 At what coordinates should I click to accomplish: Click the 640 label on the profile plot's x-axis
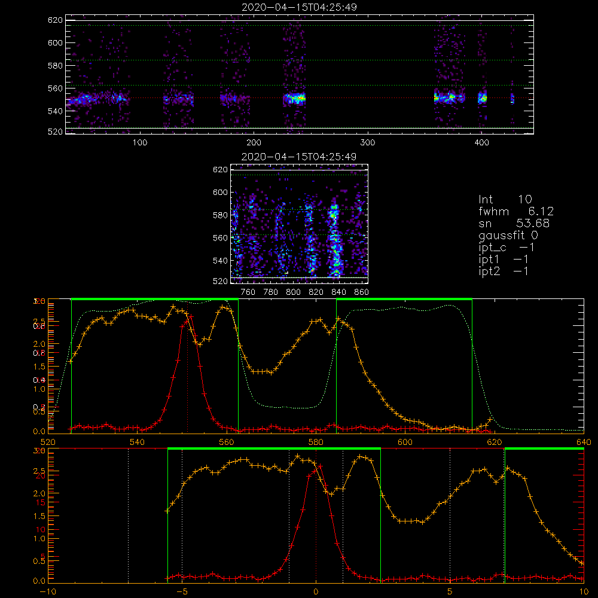pos(584,442)
